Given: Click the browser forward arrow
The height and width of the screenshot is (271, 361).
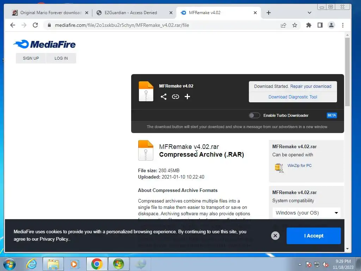Looking at the screenshot, I should pyautogui.click(x=24, y=25).
